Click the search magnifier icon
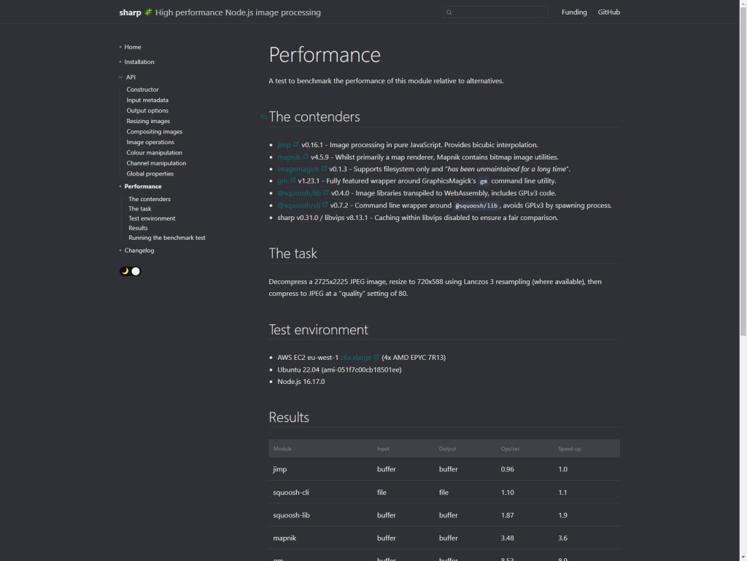The width and height of the screenshot is (747, 561). pos(450,12)
